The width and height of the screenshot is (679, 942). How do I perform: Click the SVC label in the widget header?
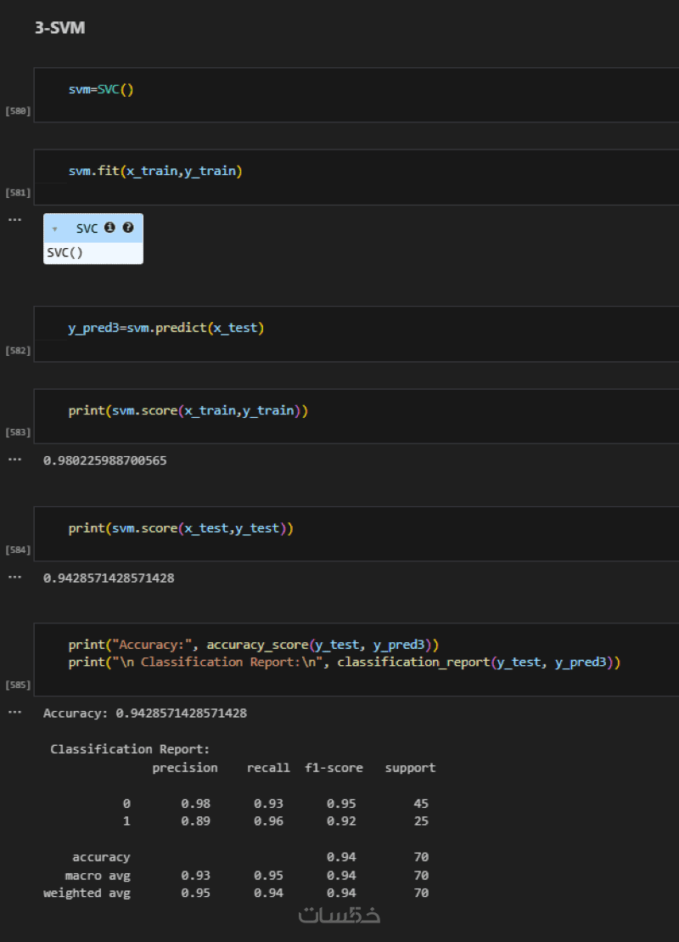point(87,228)
